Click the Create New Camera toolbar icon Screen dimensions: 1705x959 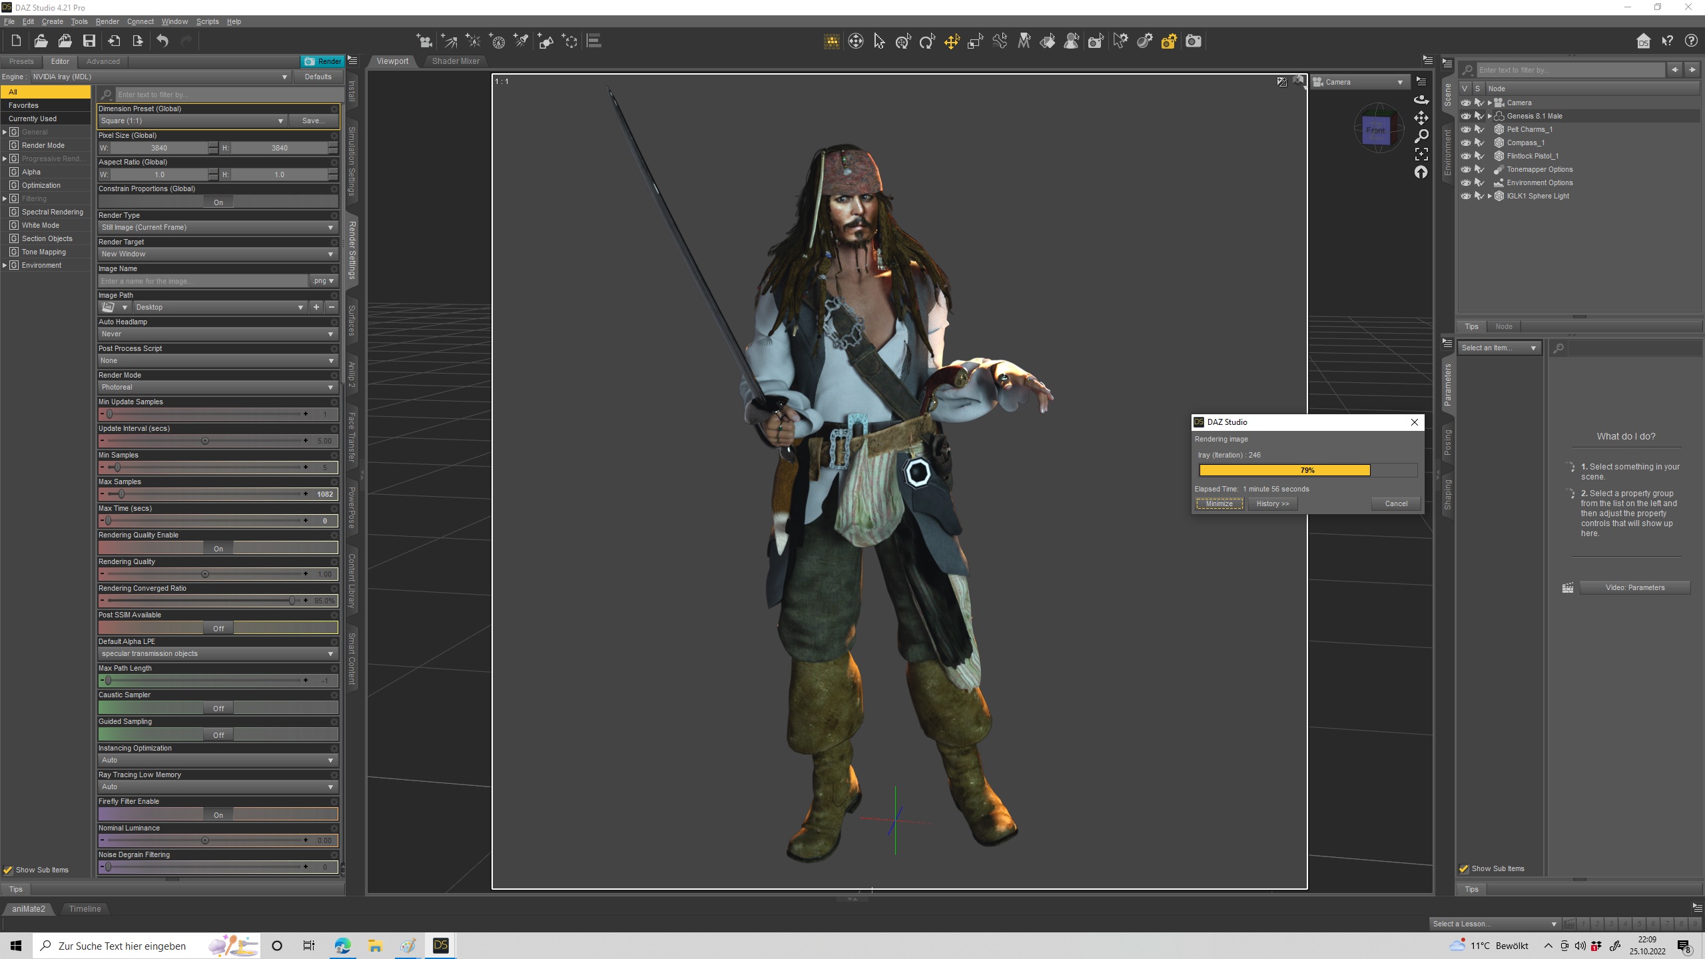pos(424,41)
